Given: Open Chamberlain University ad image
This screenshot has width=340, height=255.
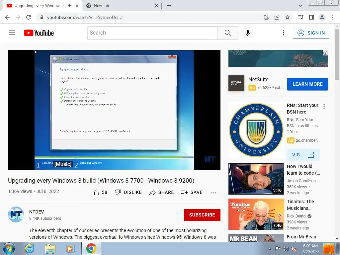Looking at the screenshot, I should (256, 130).
